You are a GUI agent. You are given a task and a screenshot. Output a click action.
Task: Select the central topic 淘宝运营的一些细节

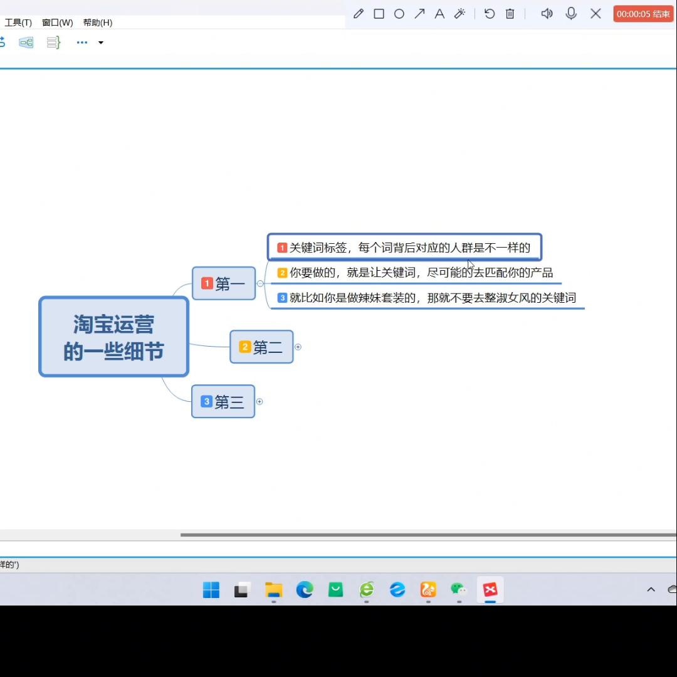pos(114,337)
